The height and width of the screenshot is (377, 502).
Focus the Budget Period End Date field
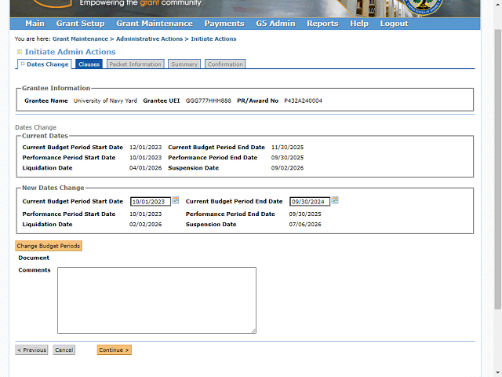coord(310,202)
